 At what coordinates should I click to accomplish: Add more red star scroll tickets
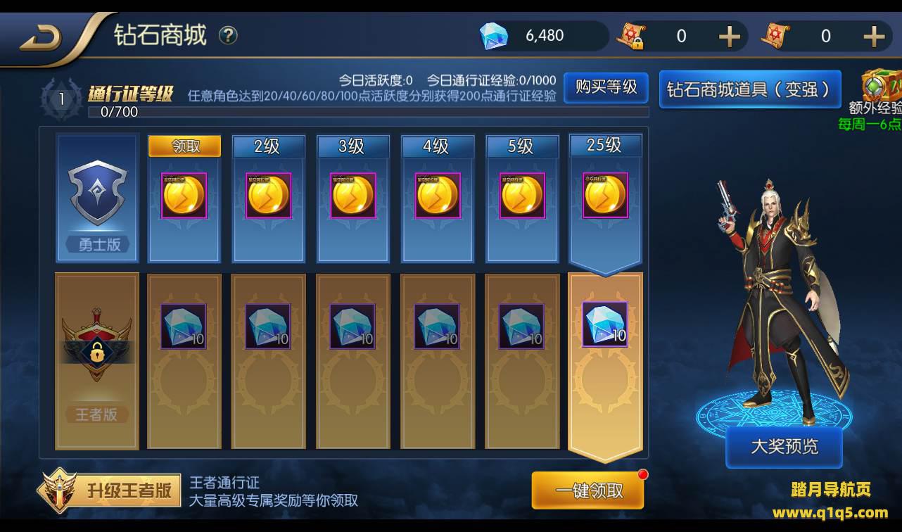(x=874, y=36)
